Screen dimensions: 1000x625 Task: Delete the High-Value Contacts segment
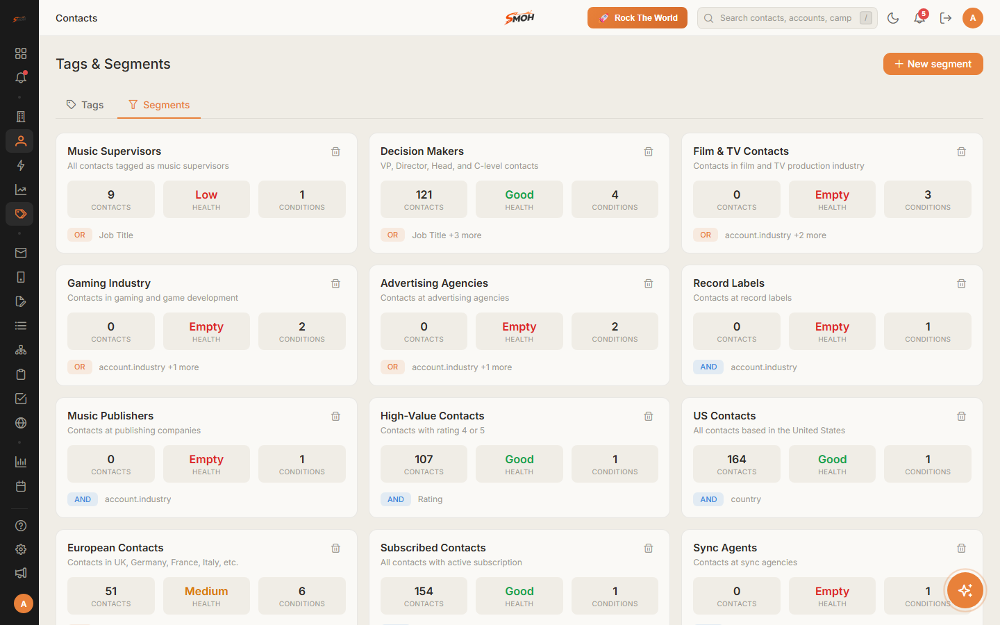point(649,416)
